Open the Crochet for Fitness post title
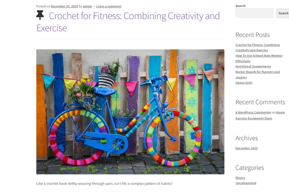This screenshot has width=289, height=192. coord(128,22)
